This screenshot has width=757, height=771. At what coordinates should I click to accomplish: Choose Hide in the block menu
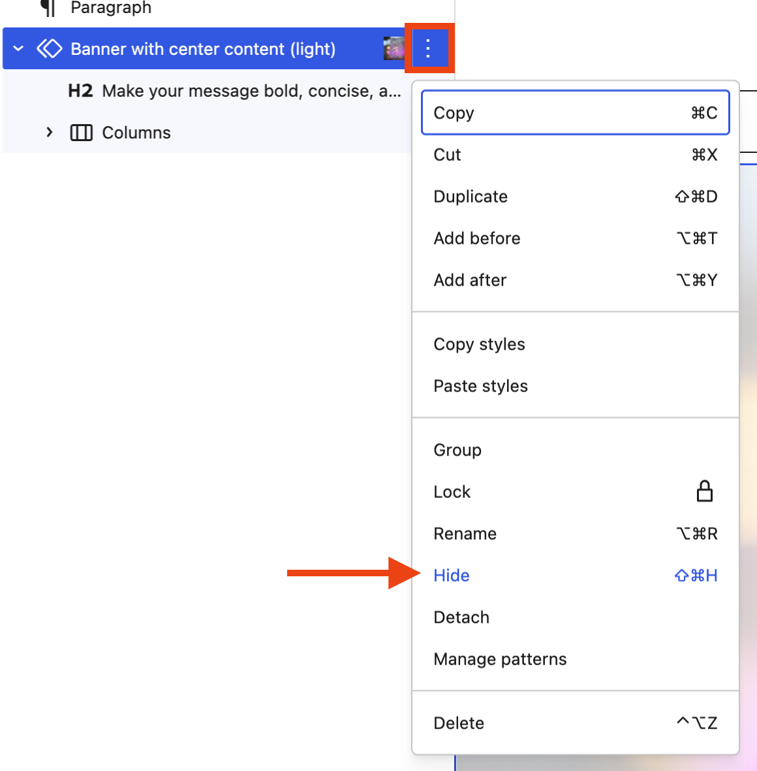tap(575, 575)
